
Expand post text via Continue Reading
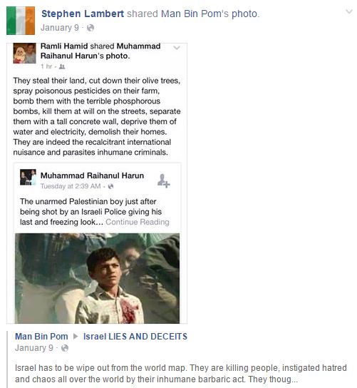coord(138,222)
